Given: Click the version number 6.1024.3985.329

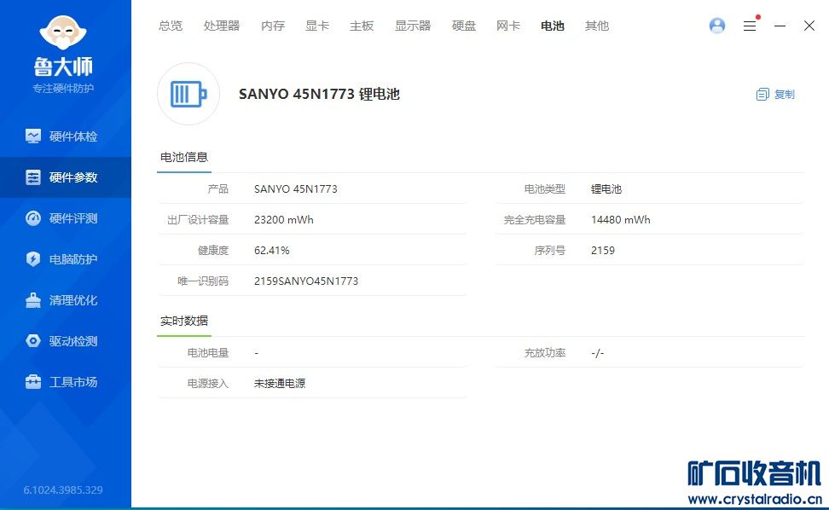Looking at the screenshot, I should click(63, 490).
